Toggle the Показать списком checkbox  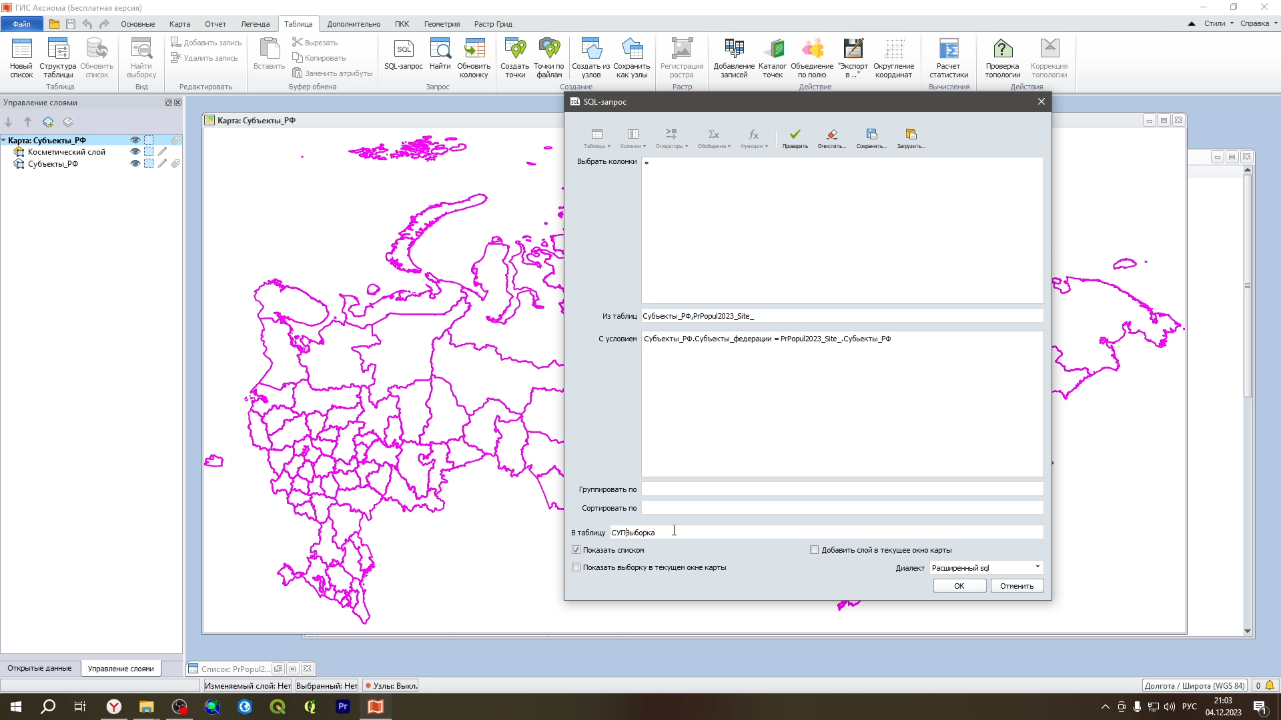pyautogui.click(x=576, y=550)
